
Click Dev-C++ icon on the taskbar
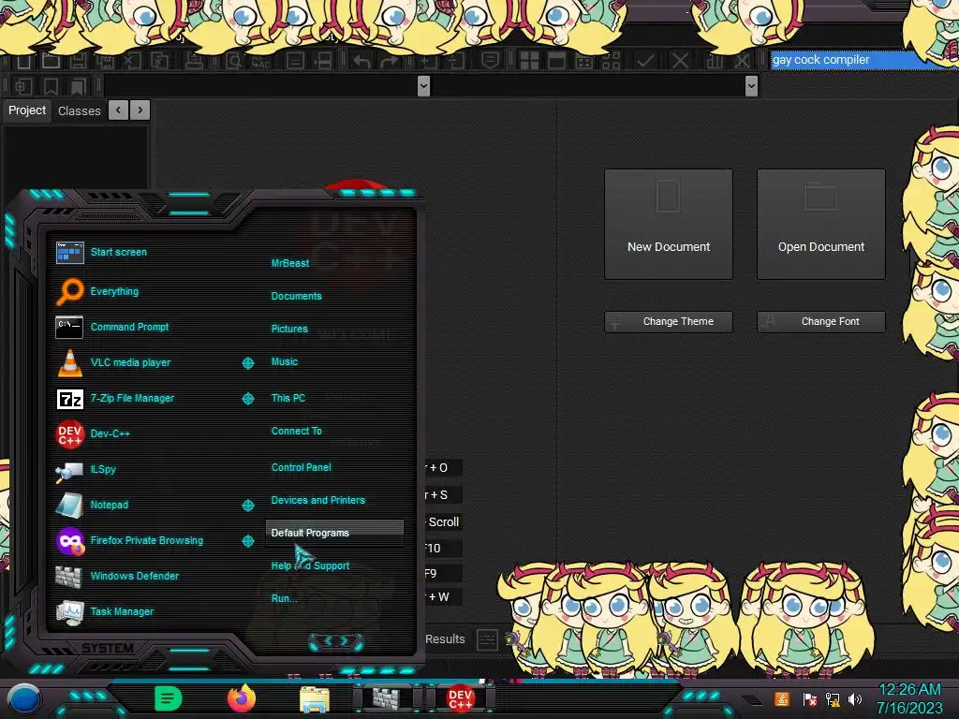pos(460,698)
